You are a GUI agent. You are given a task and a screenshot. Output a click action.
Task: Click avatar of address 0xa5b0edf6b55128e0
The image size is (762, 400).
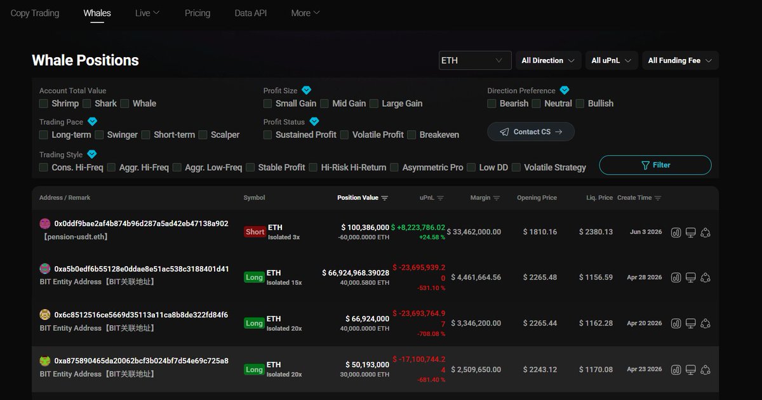tap(45, 269)
